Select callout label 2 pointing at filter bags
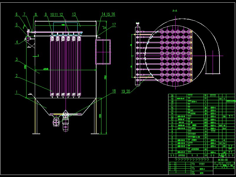This screenshot has height=177, width=236. point(17,76)
